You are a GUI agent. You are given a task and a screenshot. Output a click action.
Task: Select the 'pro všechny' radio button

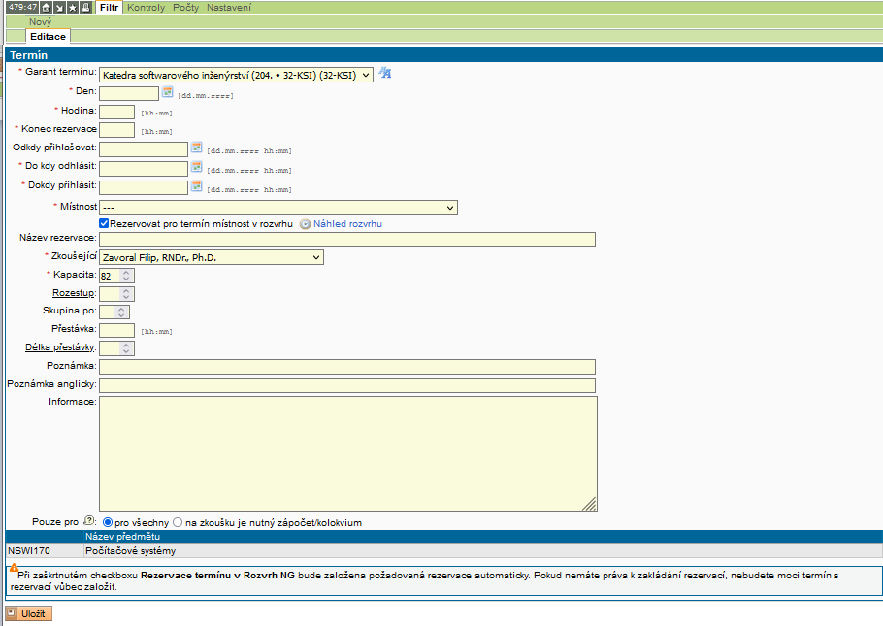(x=108, y=522)
